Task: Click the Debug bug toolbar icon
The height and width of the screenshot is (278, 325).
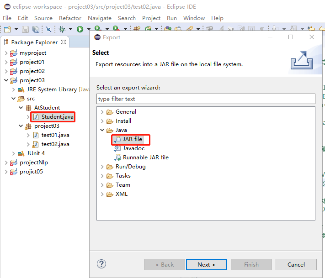Action: coord(62,29)
